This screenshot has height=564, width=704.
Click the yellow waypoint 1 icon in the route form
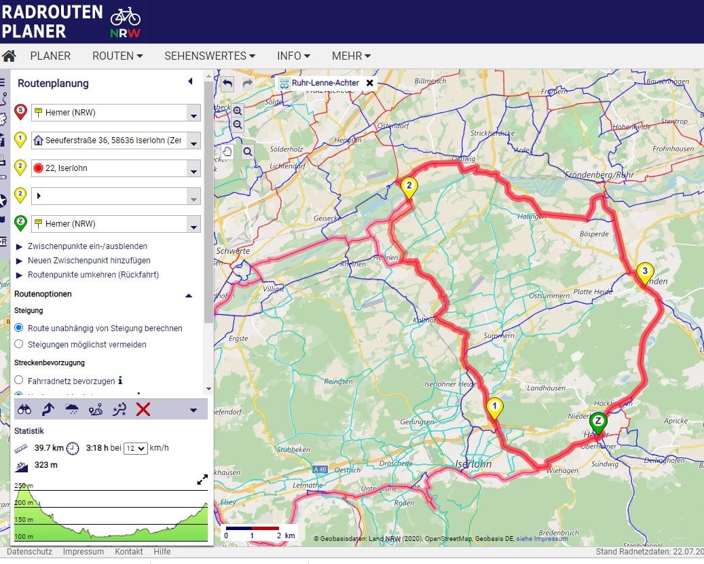point(20,140)
